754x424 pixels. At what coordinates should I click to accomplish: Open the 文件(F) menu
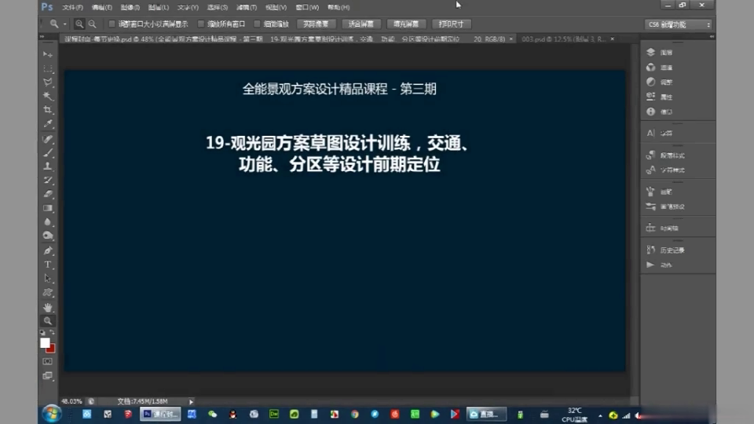(72, 7)
